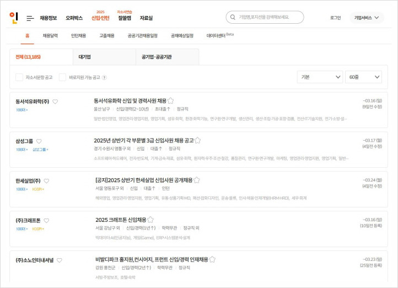Open company (주)크래프톤 link

click(28, 221)
